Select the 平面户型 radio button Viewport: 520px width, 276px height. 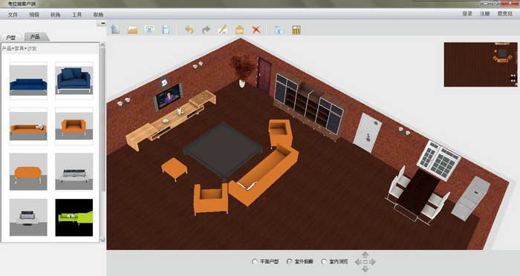pyautogui.click(x=255, y=262)
